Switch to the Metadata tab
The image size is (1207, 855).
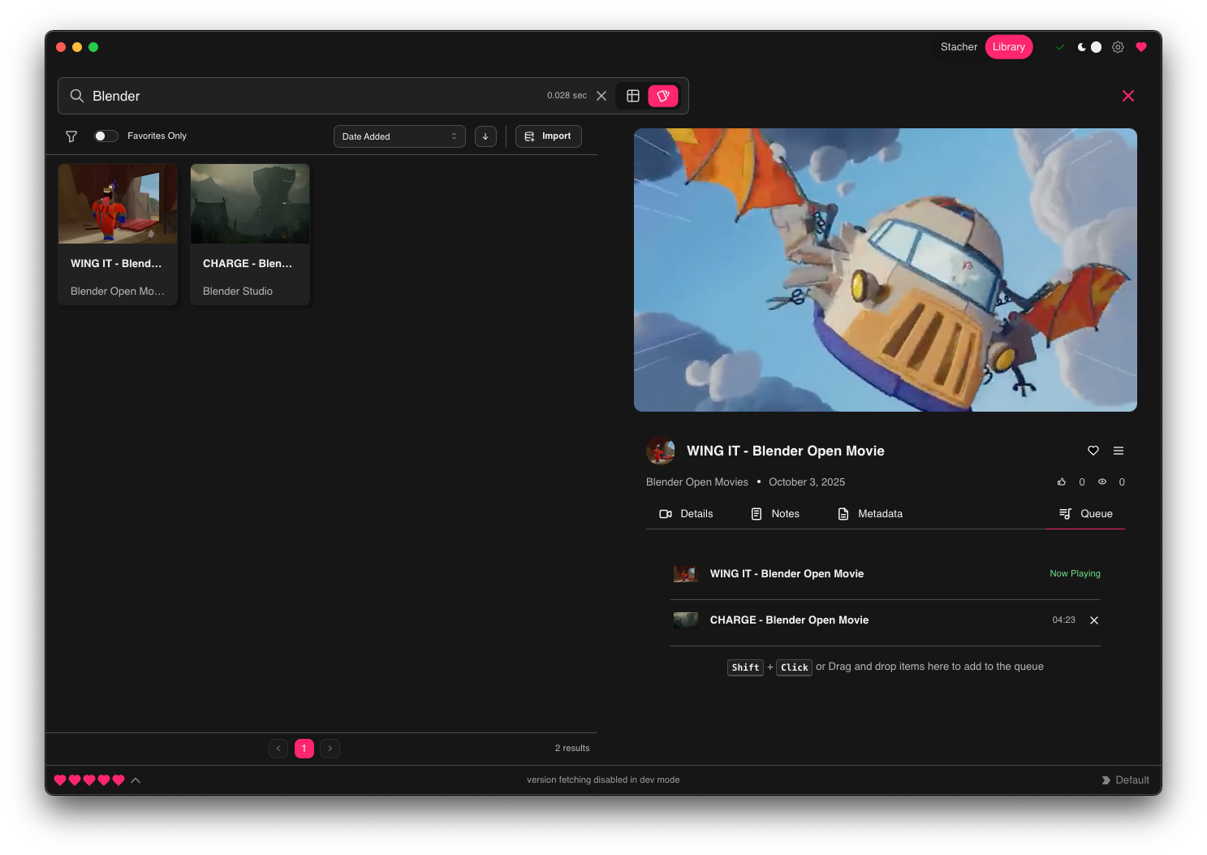pyautogui.click(x=870, y=514)
